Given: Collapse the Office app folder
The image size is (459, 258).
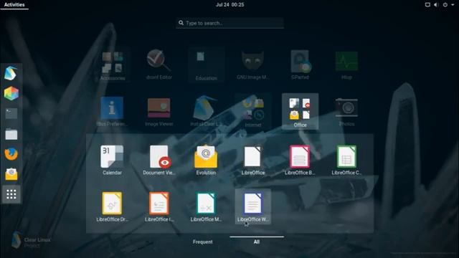Looking at the screenshot, I should pos(300,112).
